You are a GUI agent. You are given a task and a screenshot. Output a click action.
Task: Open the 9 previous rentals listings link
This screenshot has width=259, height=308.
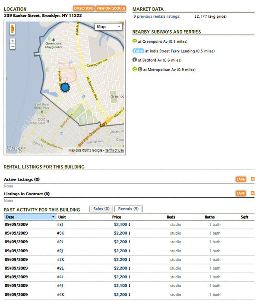point(157,16)
